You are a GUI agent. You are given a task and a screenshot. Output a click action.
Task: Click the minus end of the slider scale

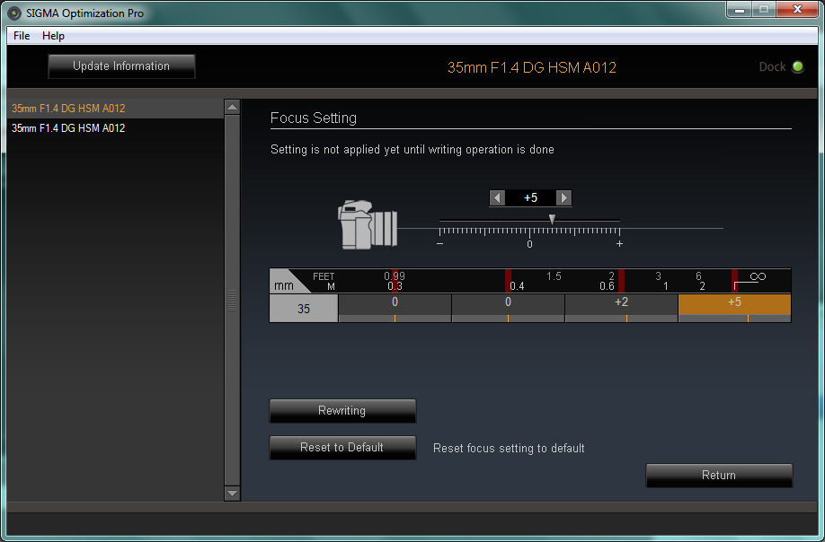point(439,244)
